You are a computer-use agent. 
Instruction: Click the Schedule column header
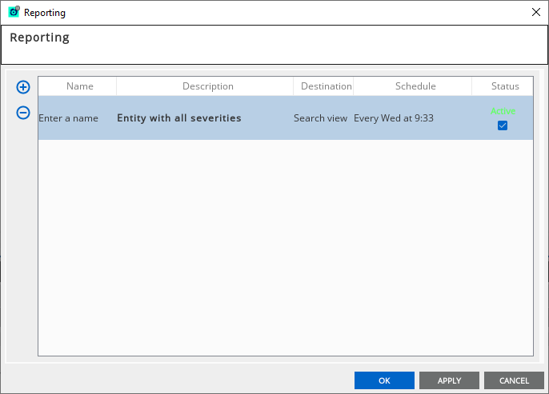(415, 86)
